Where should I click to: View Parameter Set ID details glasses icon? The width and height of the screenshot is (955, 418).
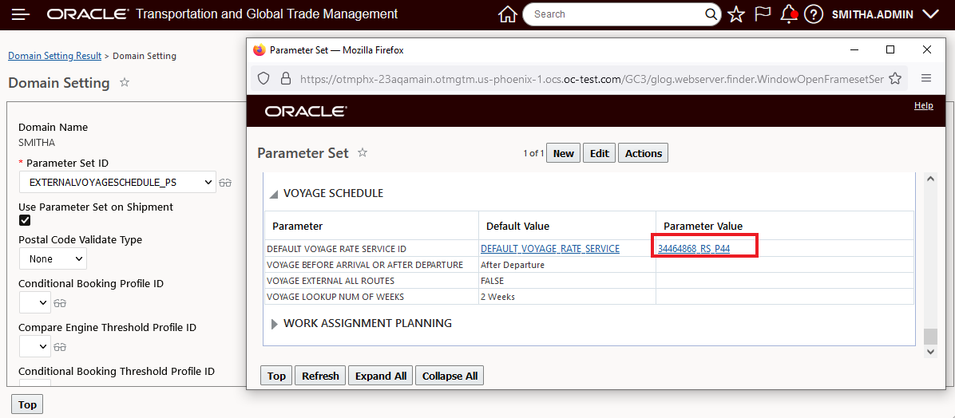[x=225, y=183]
